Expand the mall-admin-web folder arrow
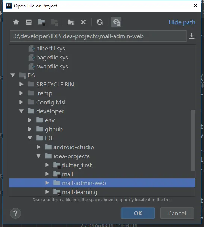The width and height of the screenshot is (204, 227). (47, 183)
